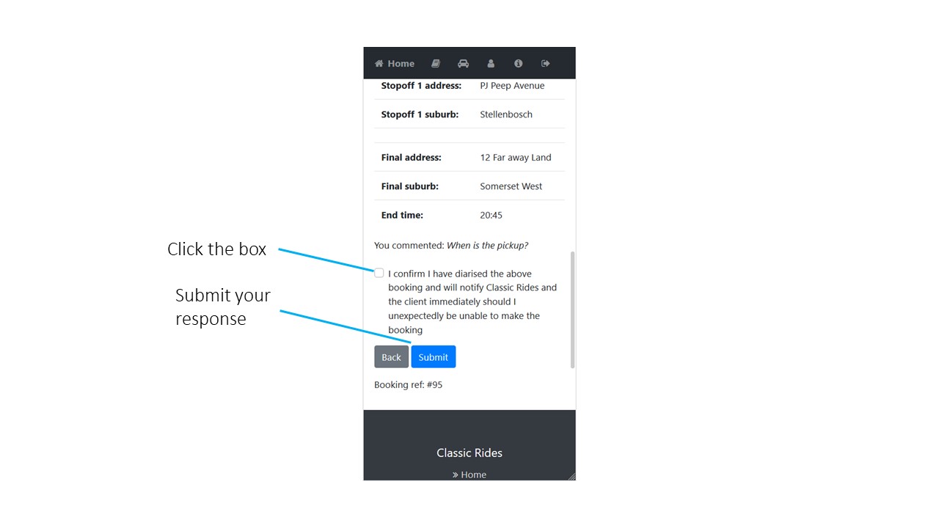The width and height of the screenshot is (939, 528).
Task: Click the grey Back button
Action: click(x=391, y=357)
